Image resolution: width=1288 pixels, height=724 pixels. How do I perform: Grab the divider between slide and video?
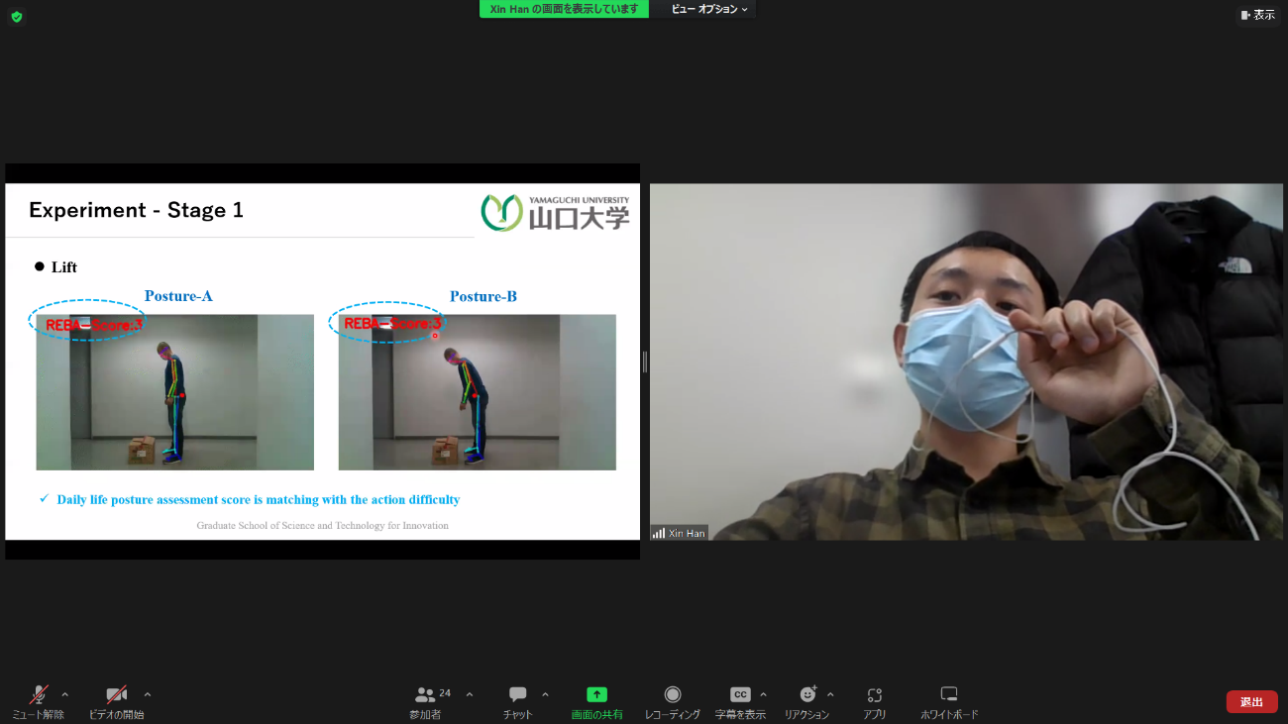tap(645, 362)
